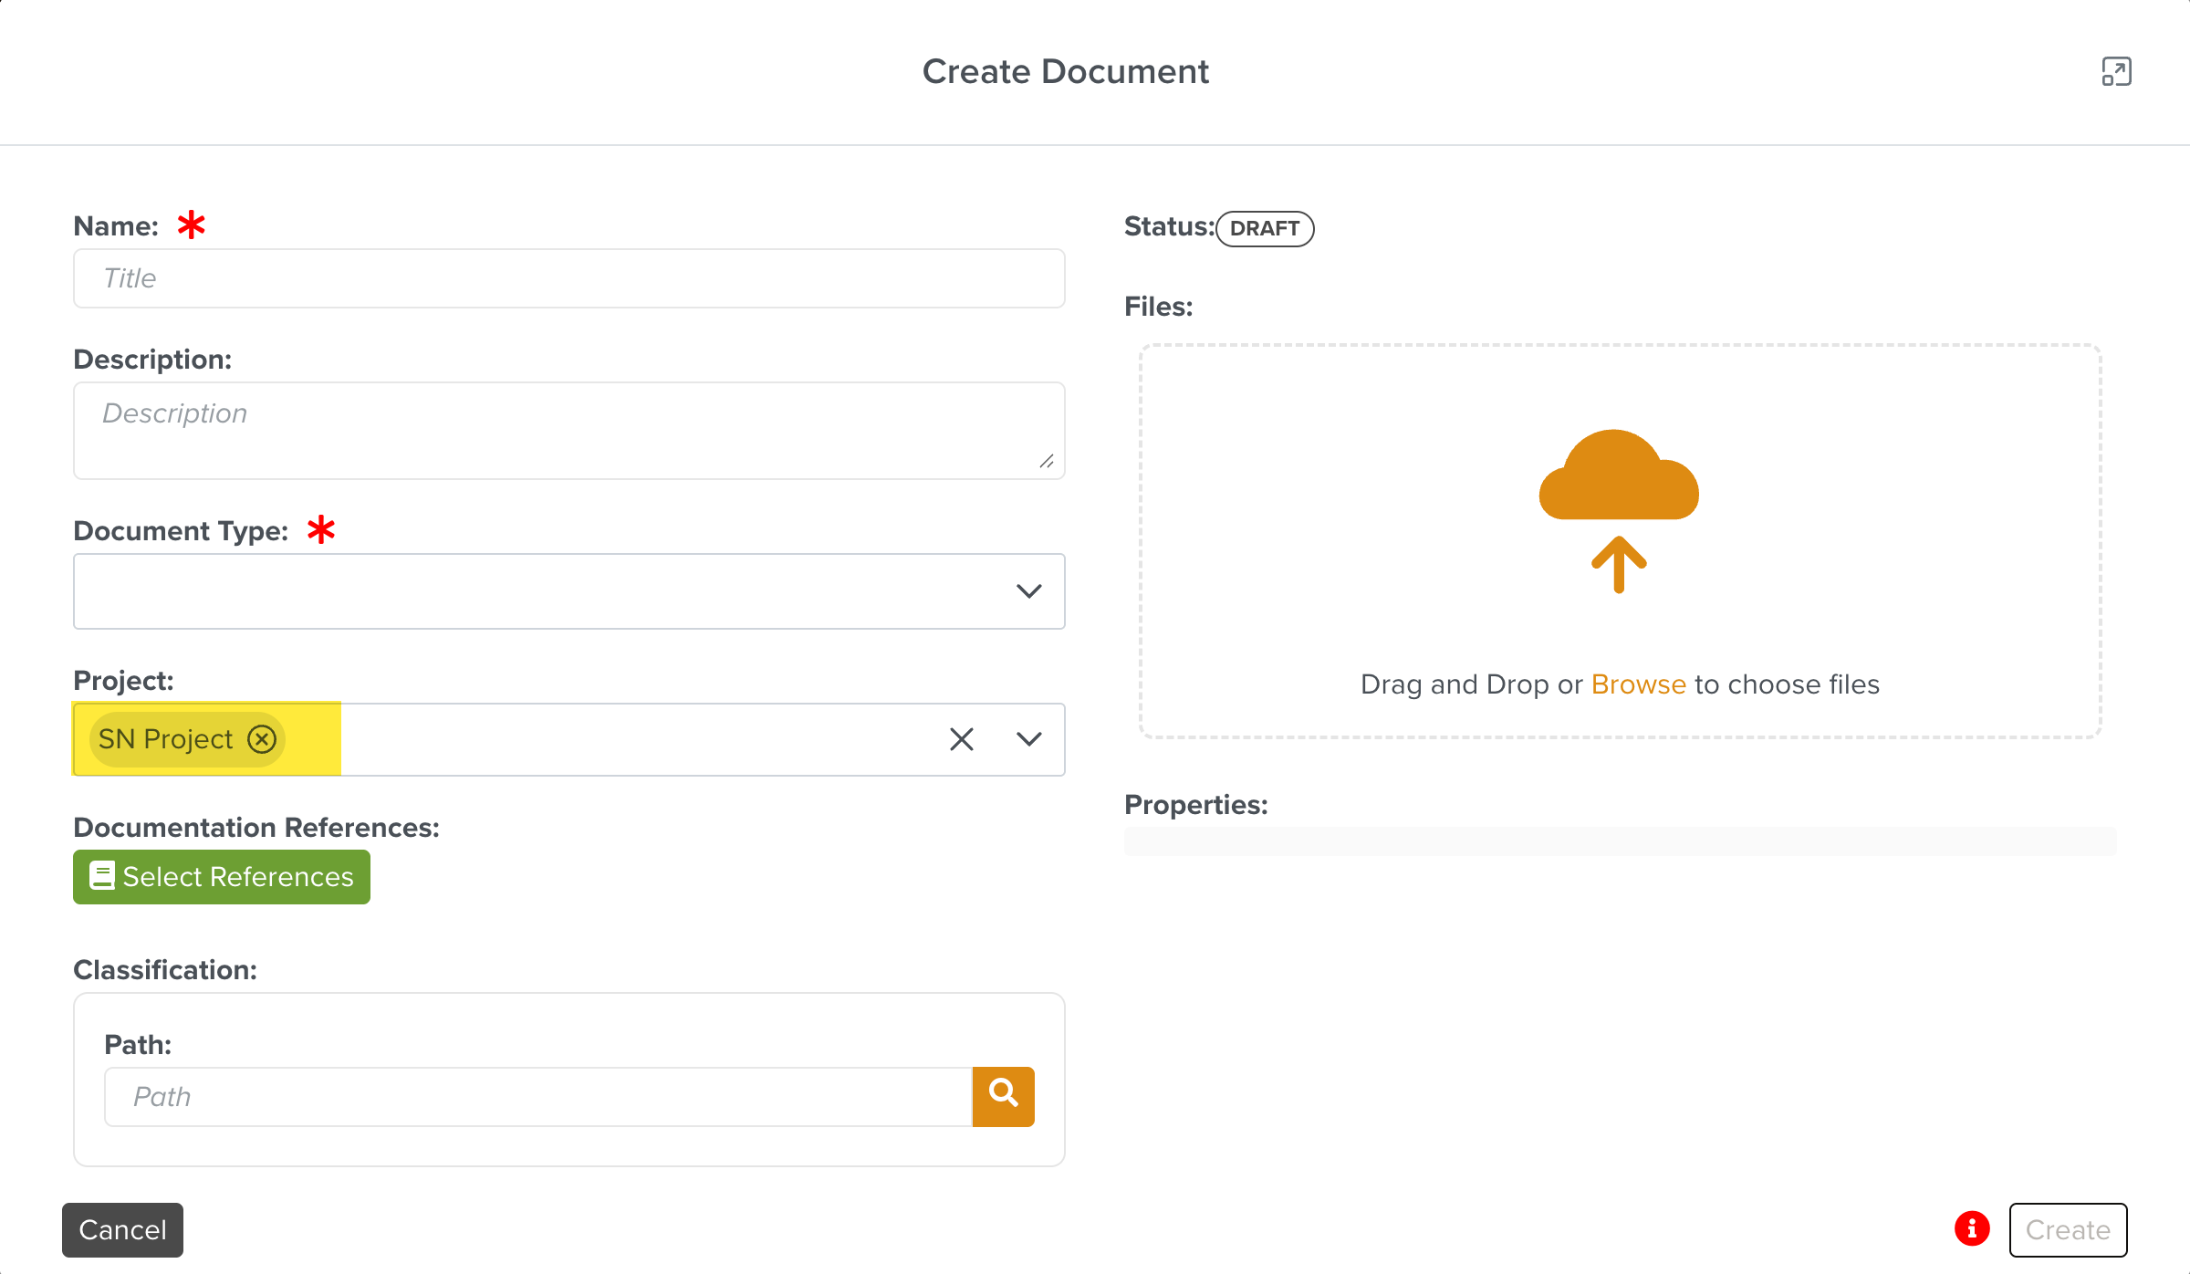Remove the SN Project tag via circled x

(262, 738)
